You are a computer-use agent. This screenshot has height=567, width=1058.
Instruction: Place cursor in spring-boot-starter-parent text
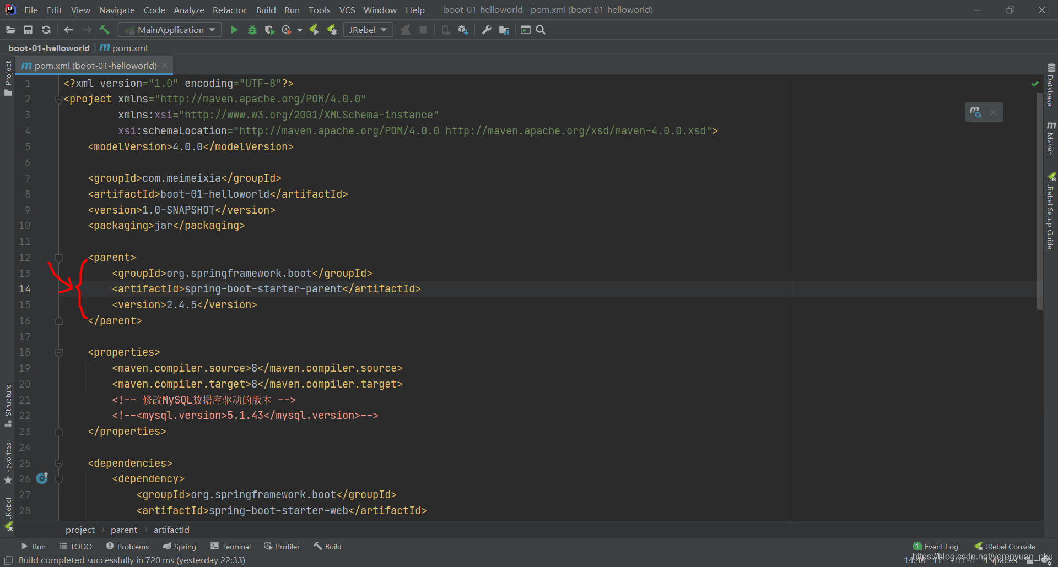point(263,289)
